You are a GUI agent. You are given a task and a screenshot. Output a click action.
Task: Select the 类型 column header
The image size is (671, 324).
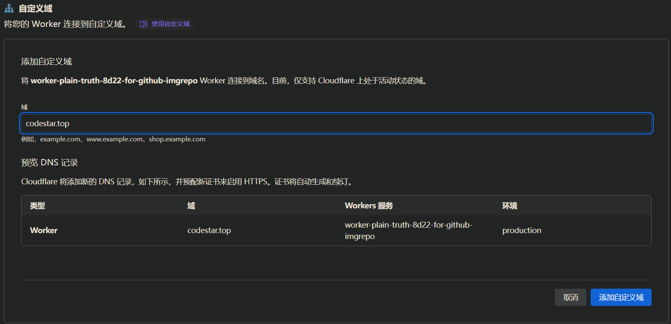tap(37, 206)
